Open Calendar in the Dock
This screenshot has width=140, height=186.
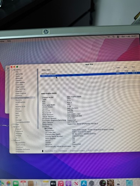23,183
